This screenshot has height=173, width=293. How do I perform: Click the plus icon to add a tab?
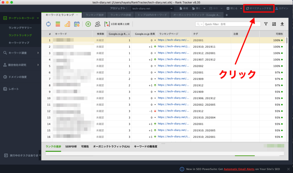point(227,15)
